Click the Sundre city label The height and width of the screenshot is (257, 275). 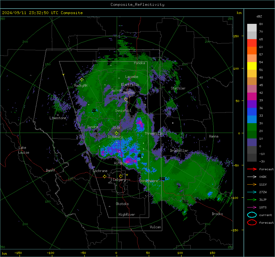tap(93, 127)
